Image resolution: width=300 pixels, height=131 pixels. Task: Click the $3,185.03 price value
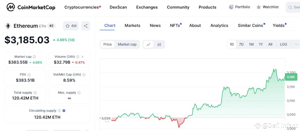click(x=27, y=40)
